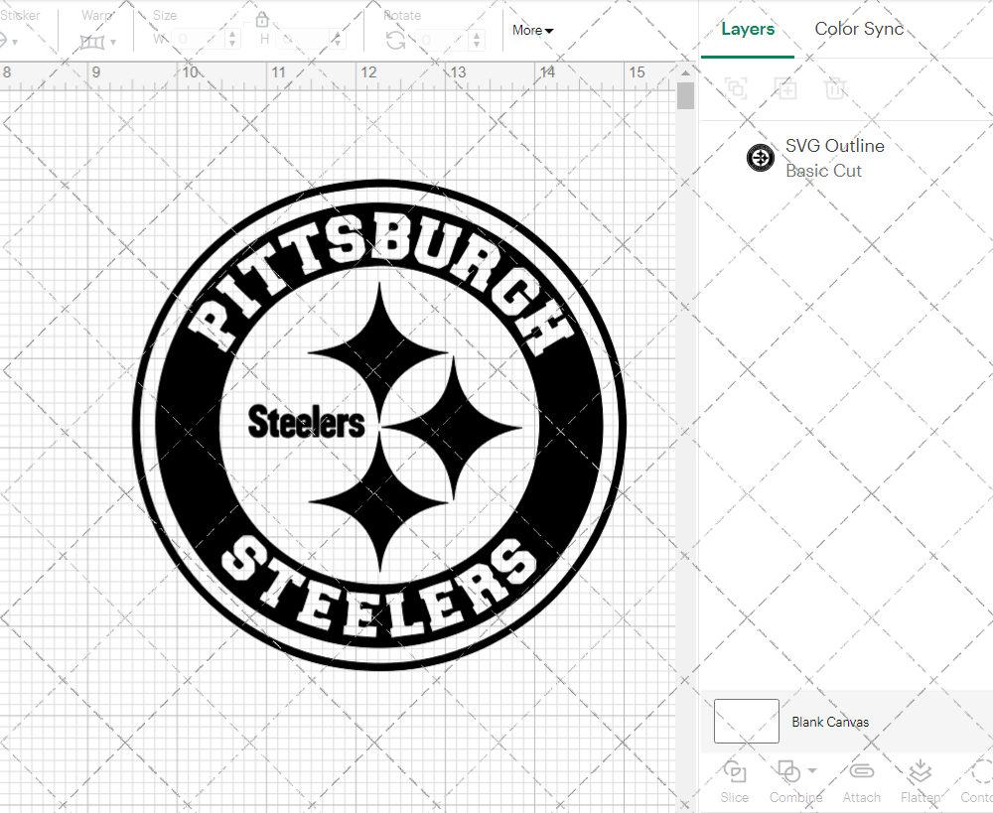This screenshot has width=993, height=813.
Task: Click the Steelers layer thumbnail
Action: pos(761,157)
